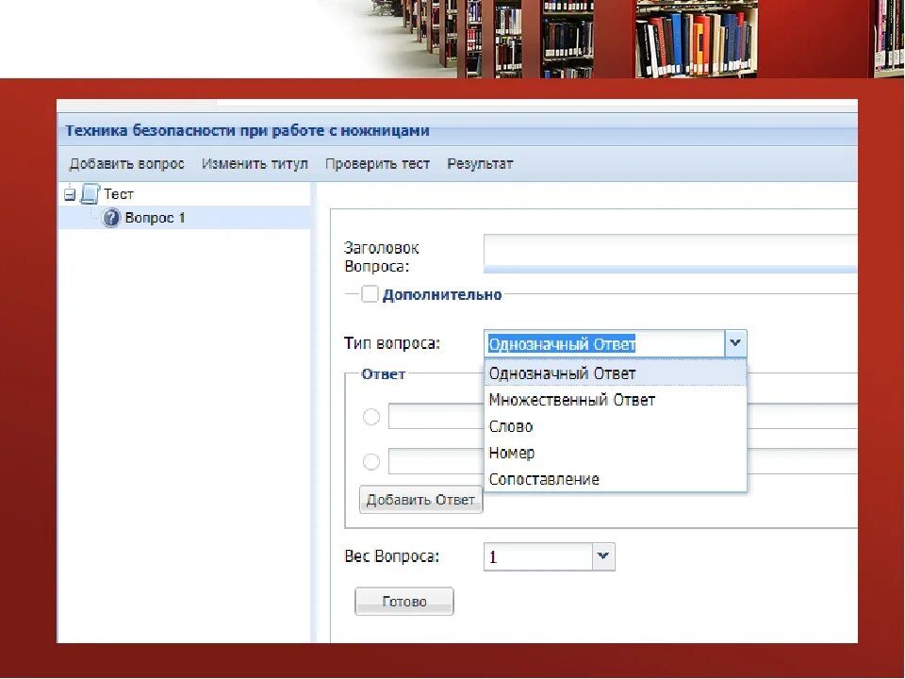Select the second answer radio button
Viewport: 905px width, 679px height.
tap(371, 461)
